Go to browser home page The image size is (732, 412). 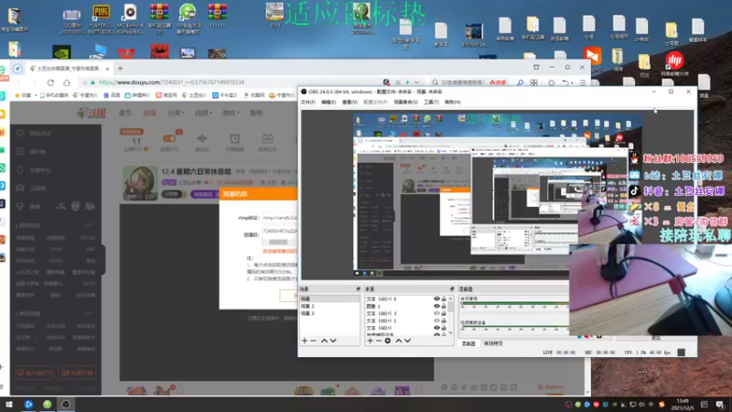[66, 82]
